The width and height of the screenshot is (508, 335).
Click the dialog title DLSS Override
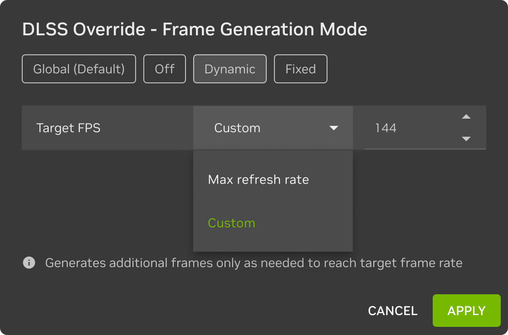tap(194, 29)
